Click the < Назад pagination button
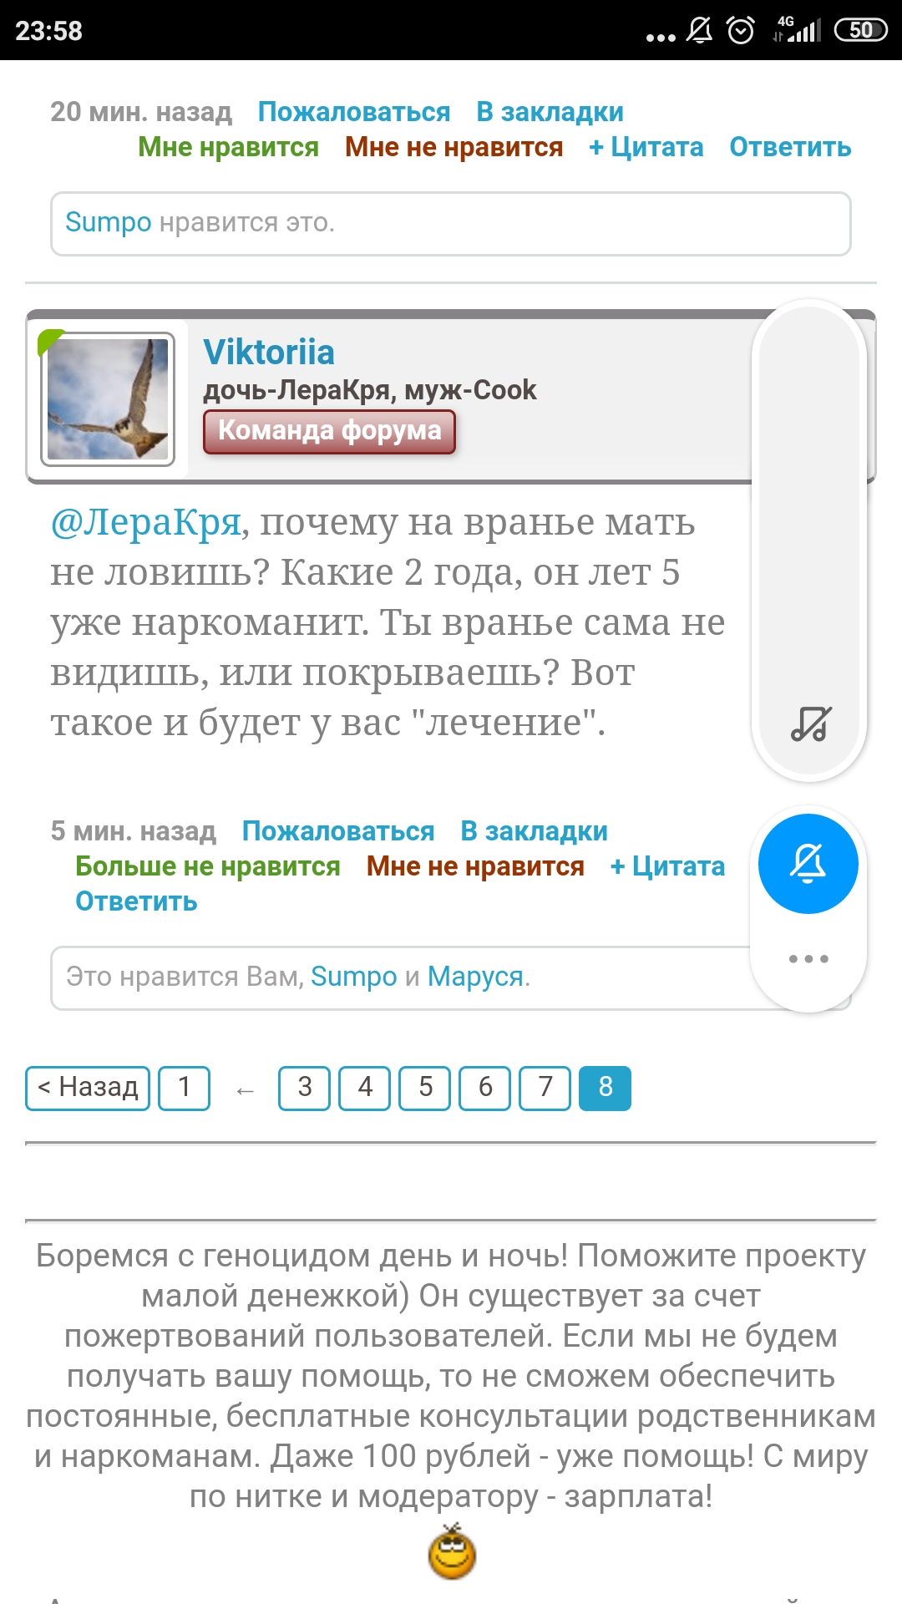902x1604 pixels. coord(88,1088)
